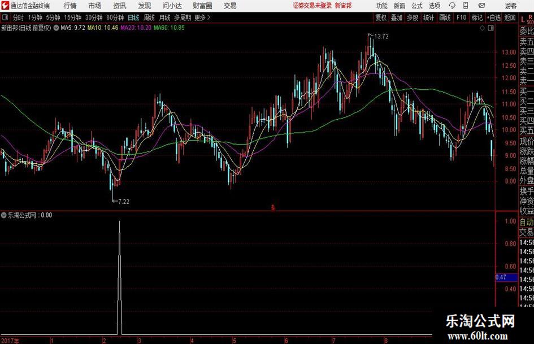Select the 周线 weekly period
The height and width of the screenshot is (344, 534).
tap(149, 18)
